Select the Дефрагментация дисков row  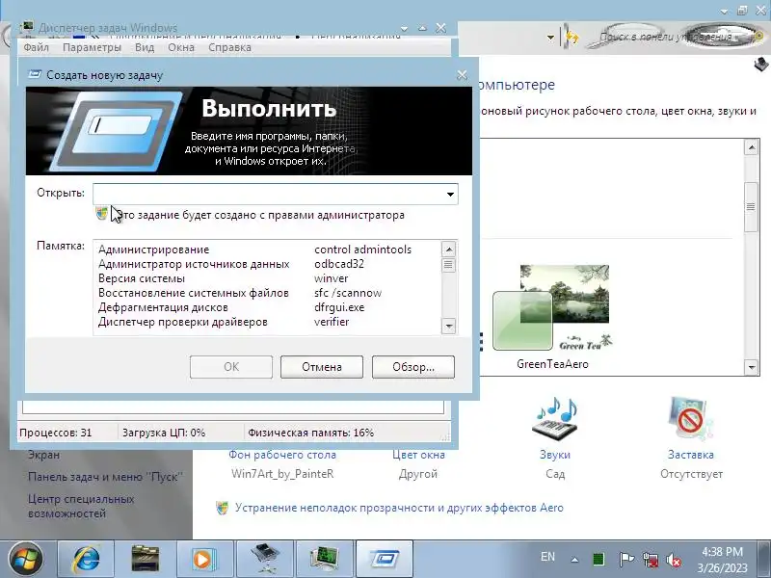coord(268,307)
